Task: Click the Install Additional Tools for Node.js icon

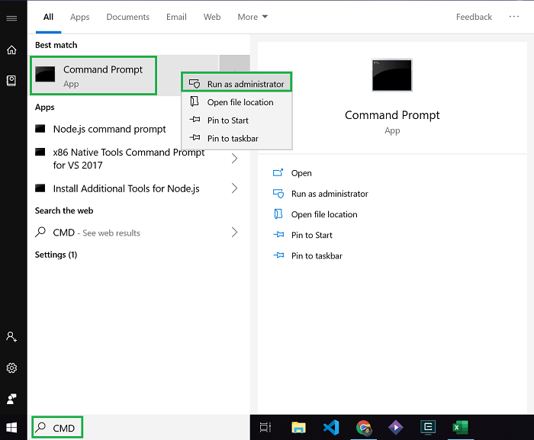Action: coord(40,188)
